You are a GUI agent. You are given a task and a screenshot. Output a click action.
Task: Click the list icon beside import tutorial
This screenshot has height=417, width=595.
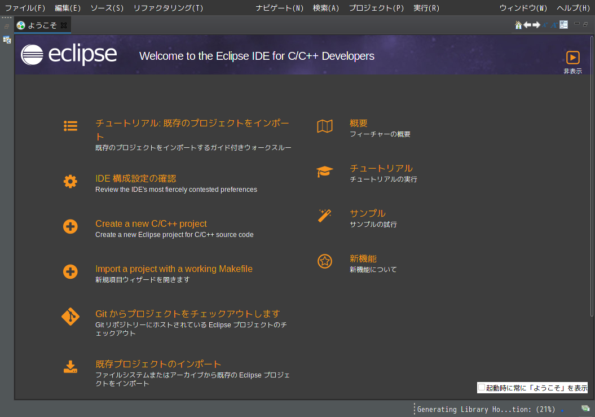(70, 126)
